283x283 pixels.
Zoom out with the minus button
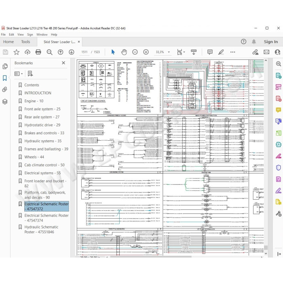(x=135, y=52)
